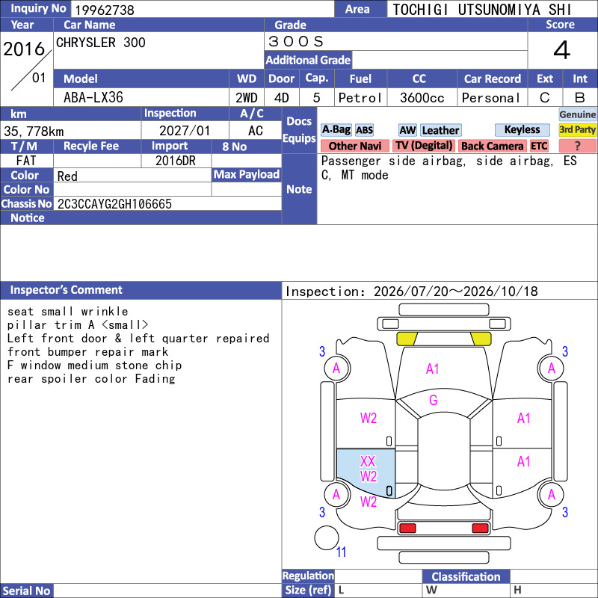Click the Keyless equipment badge
The width and height of the screenshot is (598, 598).
point(522,129)
